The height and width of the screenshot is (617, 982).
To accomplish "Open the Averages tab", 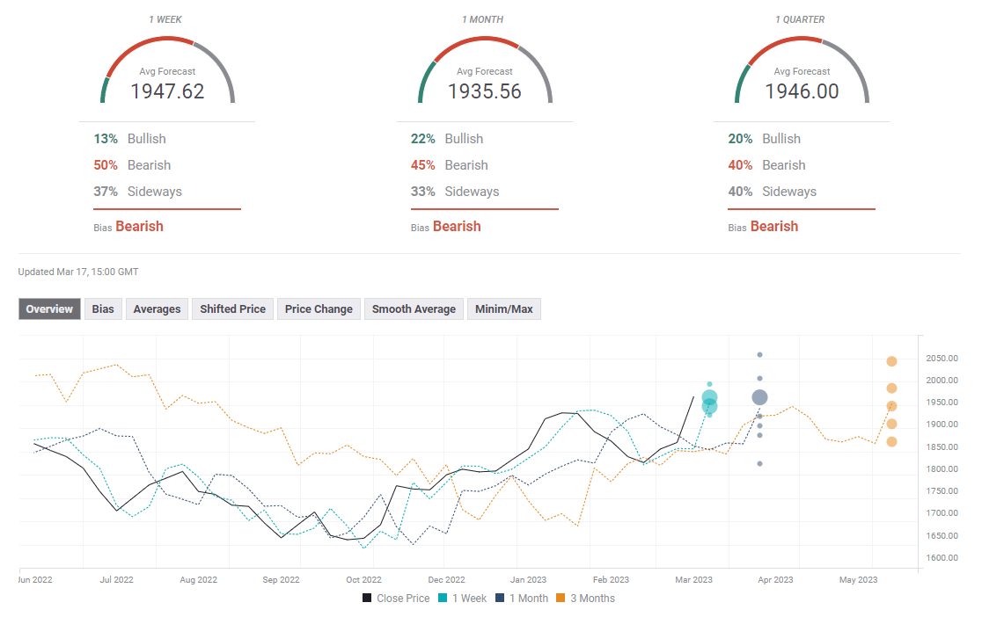I will click(x=157, y=309).
